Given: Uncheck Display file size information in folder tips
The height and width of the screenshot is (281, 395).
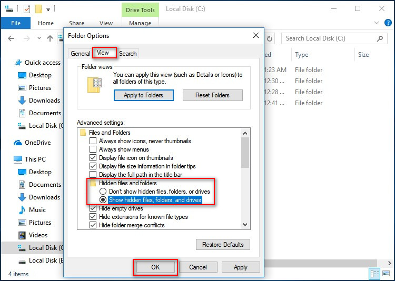Looking at the screenshot, I should click(93, 166).
